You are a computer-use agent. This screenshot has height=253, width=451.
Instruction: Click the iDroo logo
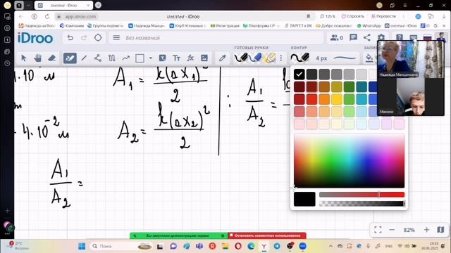point(35,38)
